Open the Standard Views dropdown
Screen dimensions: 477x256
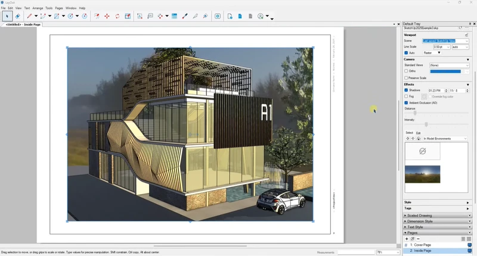pyautogui.click(x=467, y=65)
